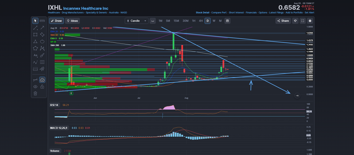Click the earnings E marker
The image size is (354, 155).
[x=71, y=93]
